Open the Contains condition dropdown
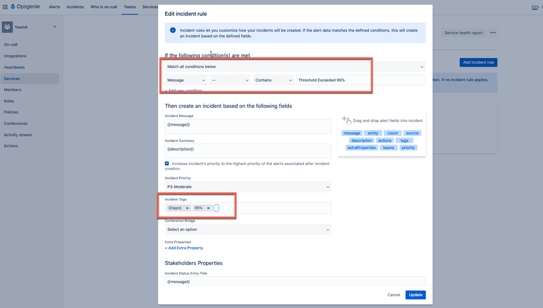 point(273,80)
